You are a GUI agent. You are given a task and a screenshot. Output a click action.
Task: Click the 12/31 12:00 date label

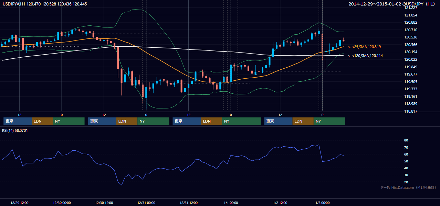(189, 203)
